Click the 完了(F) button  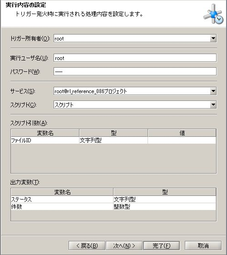click(x=162, y=245)
